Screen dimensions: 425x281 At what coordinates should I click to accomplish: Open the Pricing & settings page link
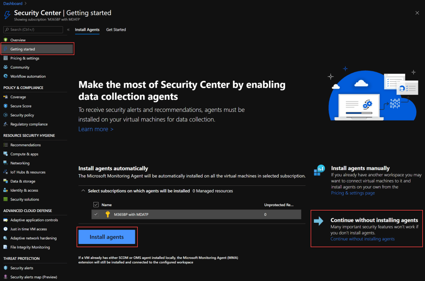pos(353,193)
